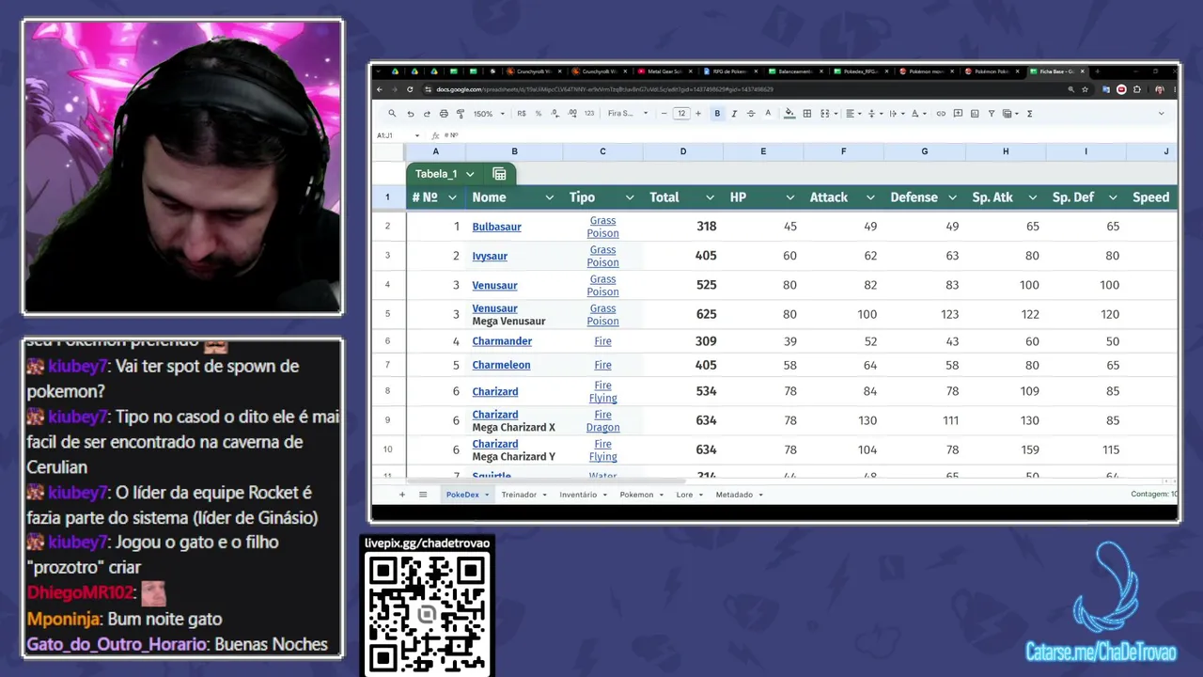
Task: Follow the Fire type link in Charmander row
Action: point(602,341)
